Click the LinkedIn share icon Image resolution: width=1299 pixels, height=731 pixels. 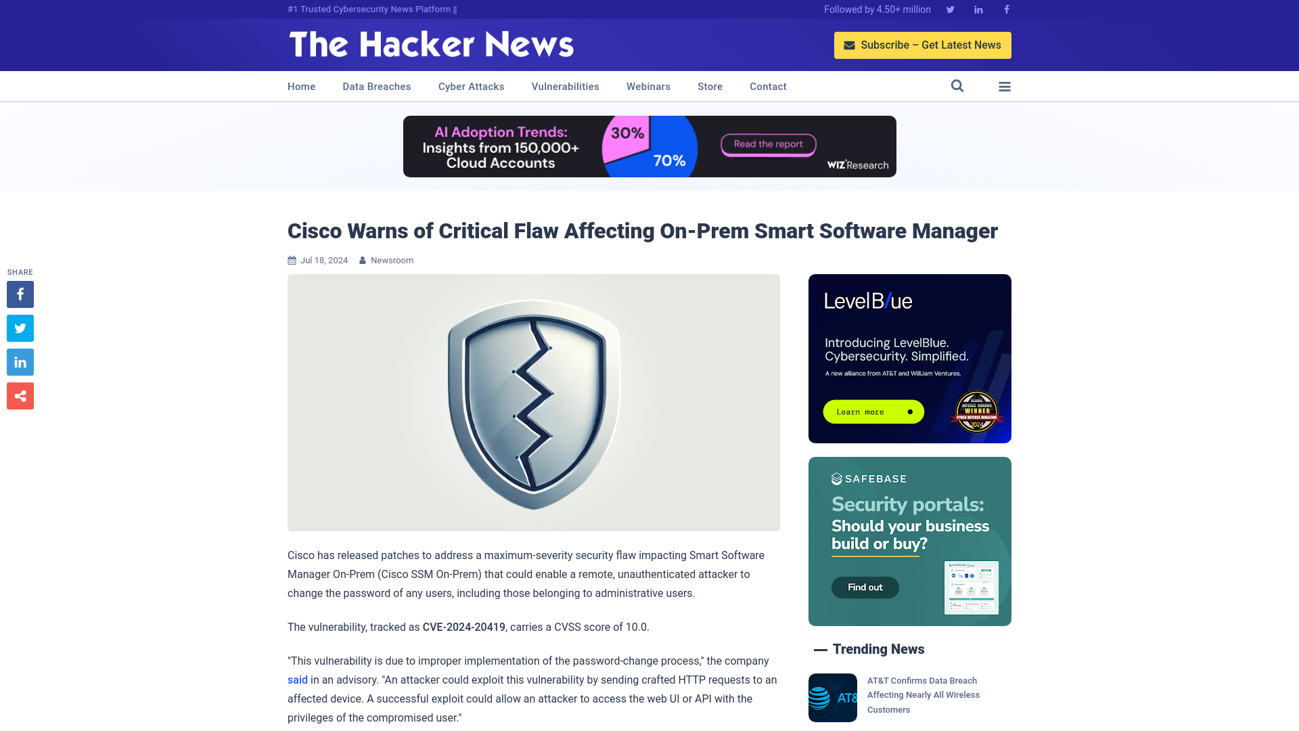pyautogui.click(x=20, y=362)
